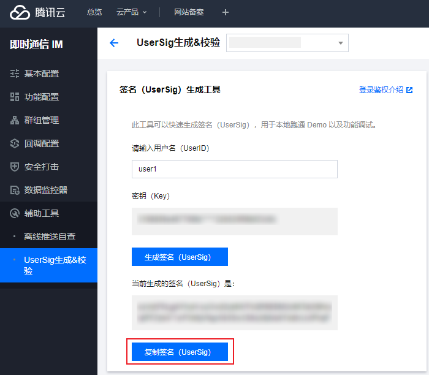Click the 当前生成的签名 (UserSig) 是 label
Viewport: 429px width, 375px height.
[183, 284]
